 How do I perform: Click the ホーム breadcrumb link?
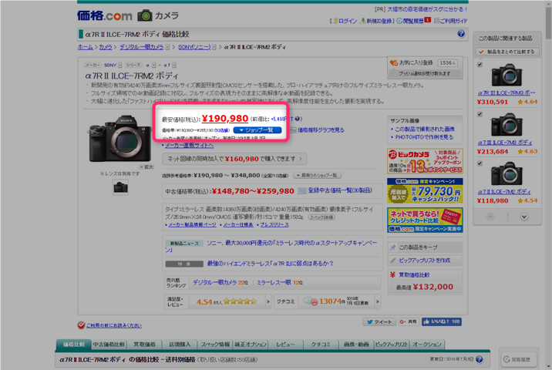pyautogui.click(x=86, y=47)
